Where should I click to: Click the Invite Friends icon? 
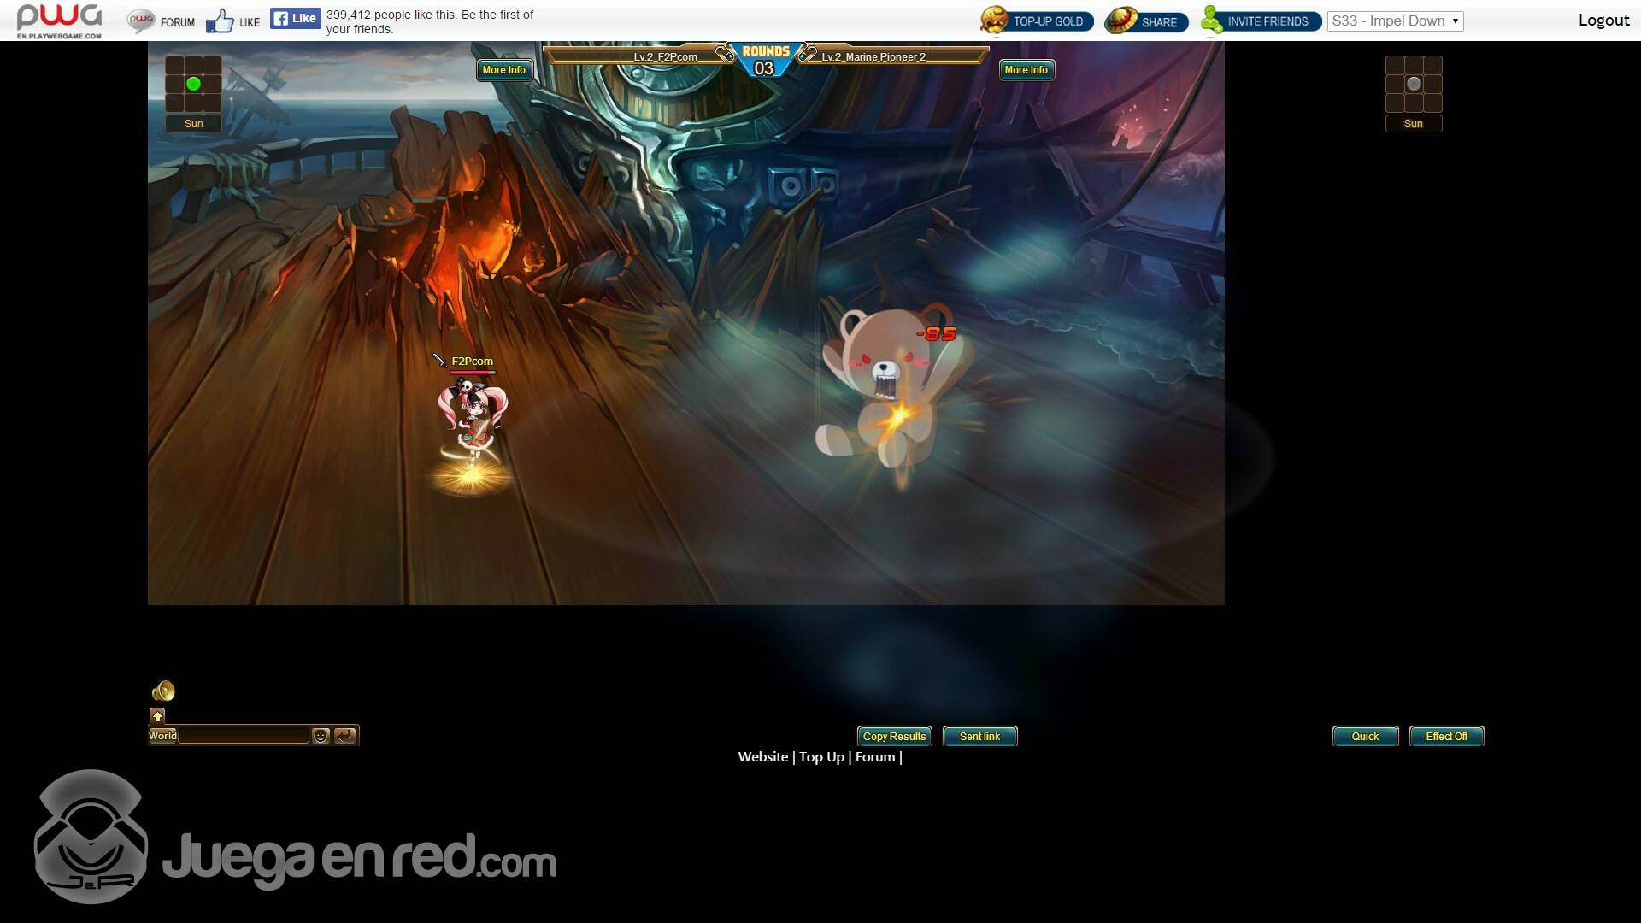(1212, 21)
